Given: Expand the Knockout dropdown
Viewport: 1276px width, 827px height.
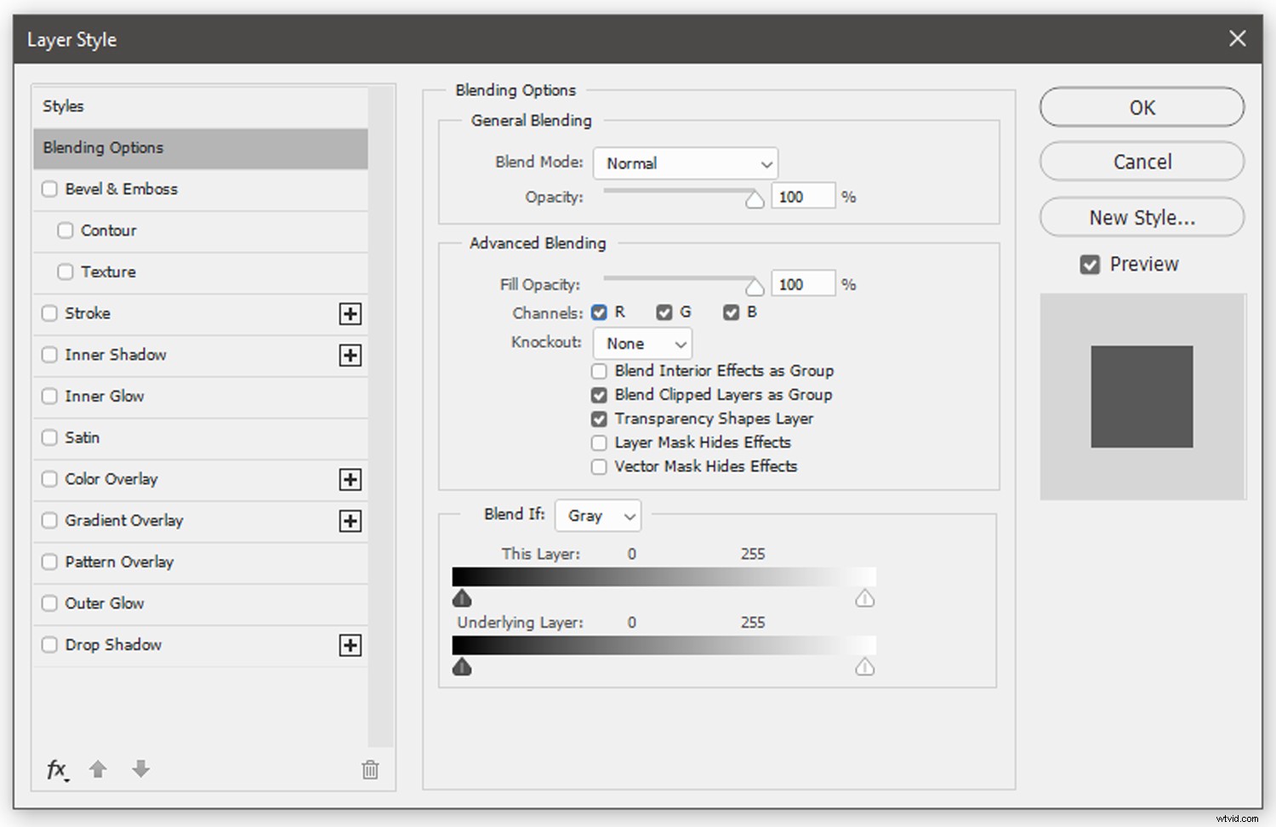Looking at the screenshot, I should coord(642,344).
